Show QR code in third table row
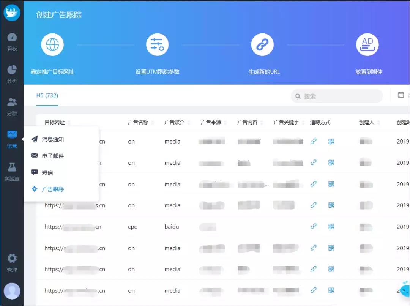 [331, 184]
